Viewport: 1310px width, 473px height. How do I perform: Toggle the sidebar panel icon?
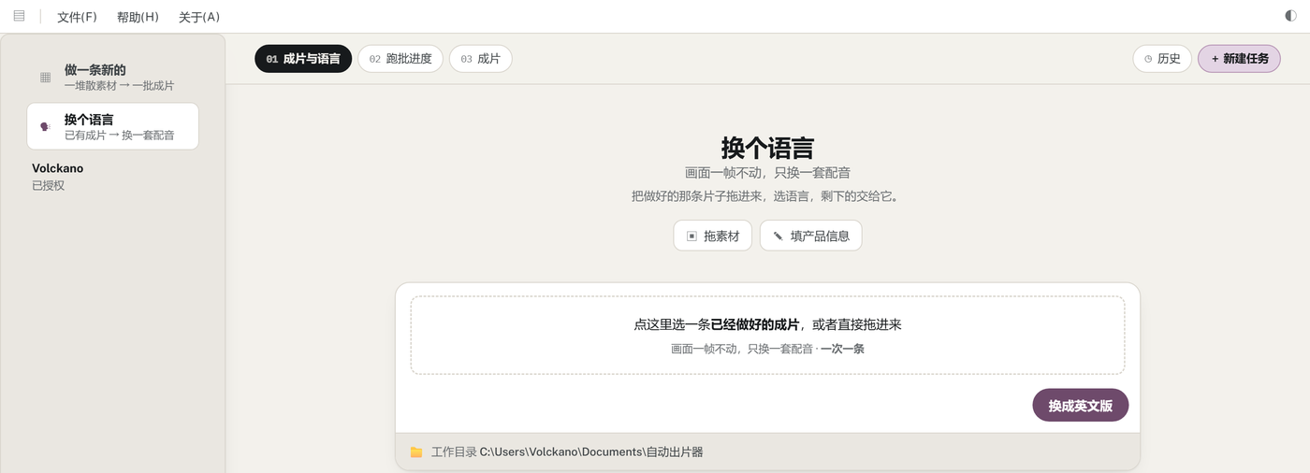click(x=19, y=16)
